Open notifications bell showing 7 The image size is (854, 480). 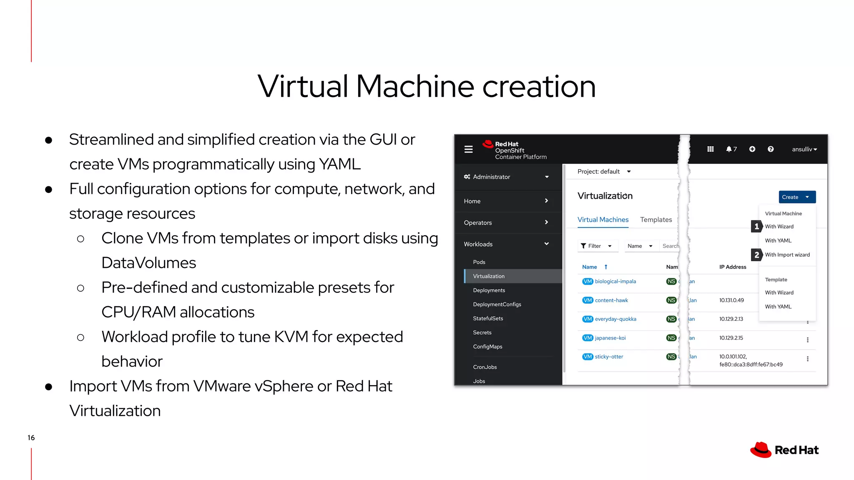click(x=731, y=149)
